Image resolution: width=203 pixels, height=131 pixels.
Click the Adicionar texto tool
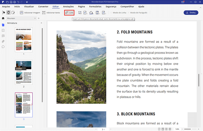[x=51, y=12]
